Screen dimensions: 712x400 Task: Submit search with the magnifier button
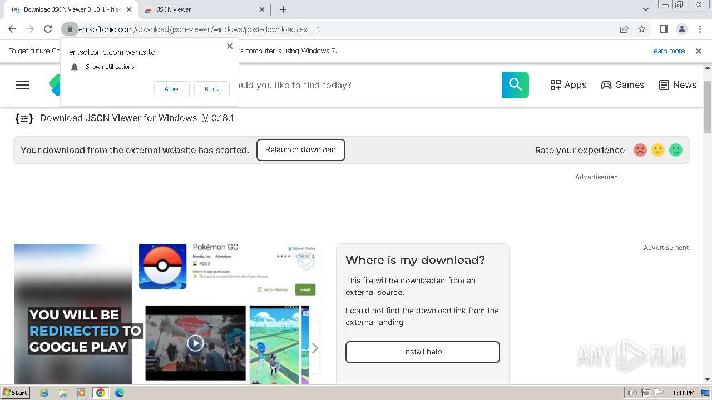click(516, 85)
